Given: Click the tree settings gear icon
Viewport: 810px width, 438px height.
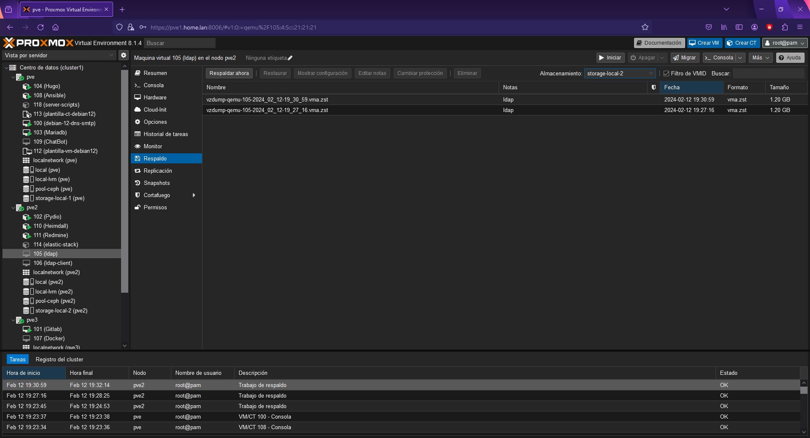Looking at the screenshot, I should coord(123,55).
